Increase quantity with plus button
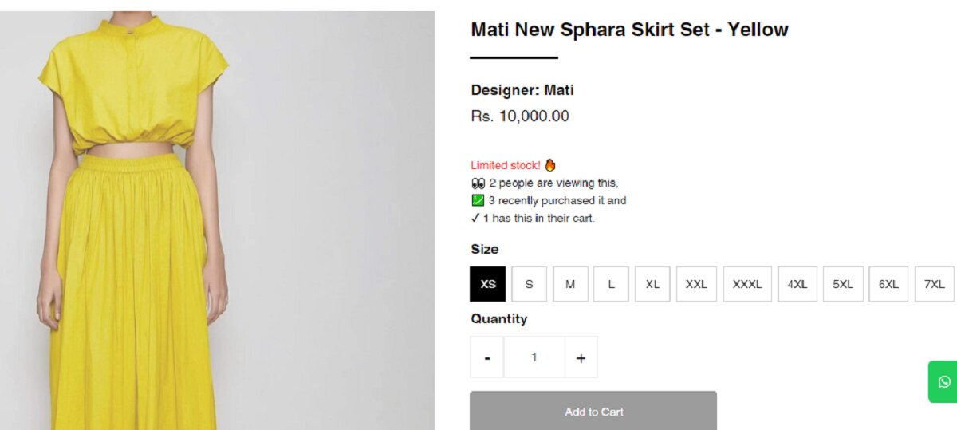 pos(581,357)
